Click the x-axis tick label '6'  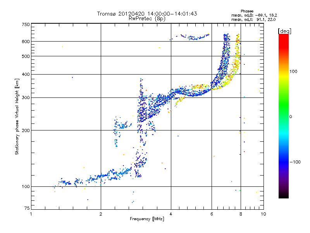coord(212,214)
